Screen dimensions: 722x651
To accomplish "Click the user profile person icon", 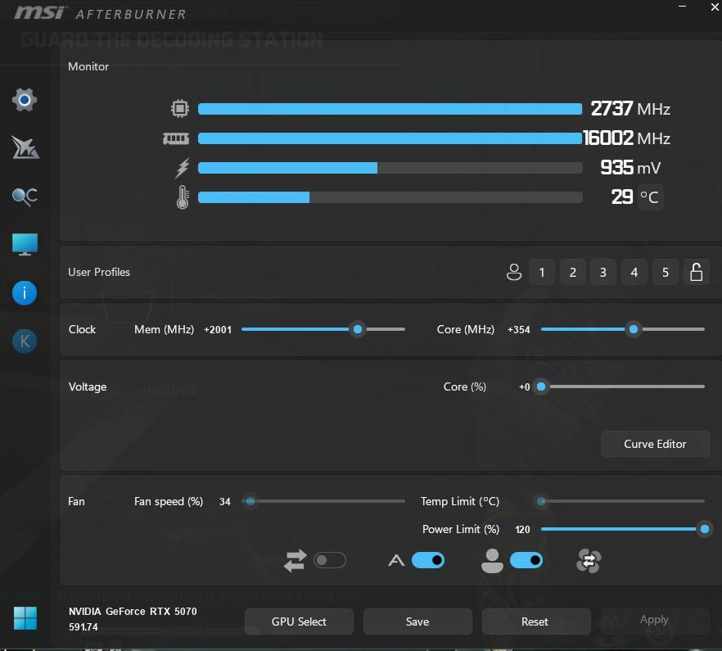I will (x=514, y=273).
